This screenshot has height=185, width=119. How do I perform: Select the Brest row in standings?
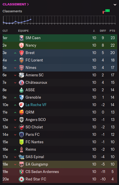tap(60, 53)
